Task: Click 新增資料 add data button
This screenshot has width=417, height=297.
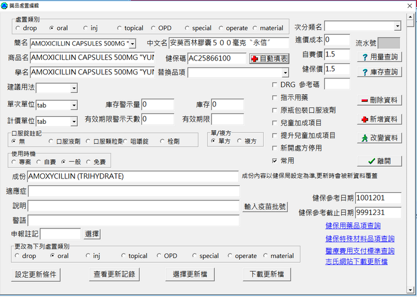Action: click(x=379, y=119)
